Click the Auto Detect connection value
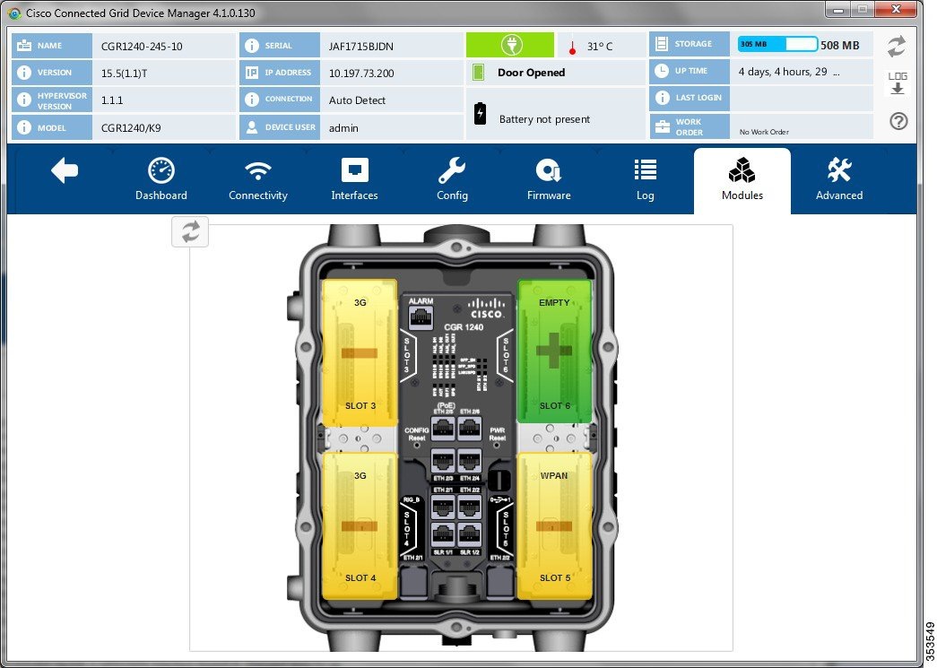 (x=357, y=100)
